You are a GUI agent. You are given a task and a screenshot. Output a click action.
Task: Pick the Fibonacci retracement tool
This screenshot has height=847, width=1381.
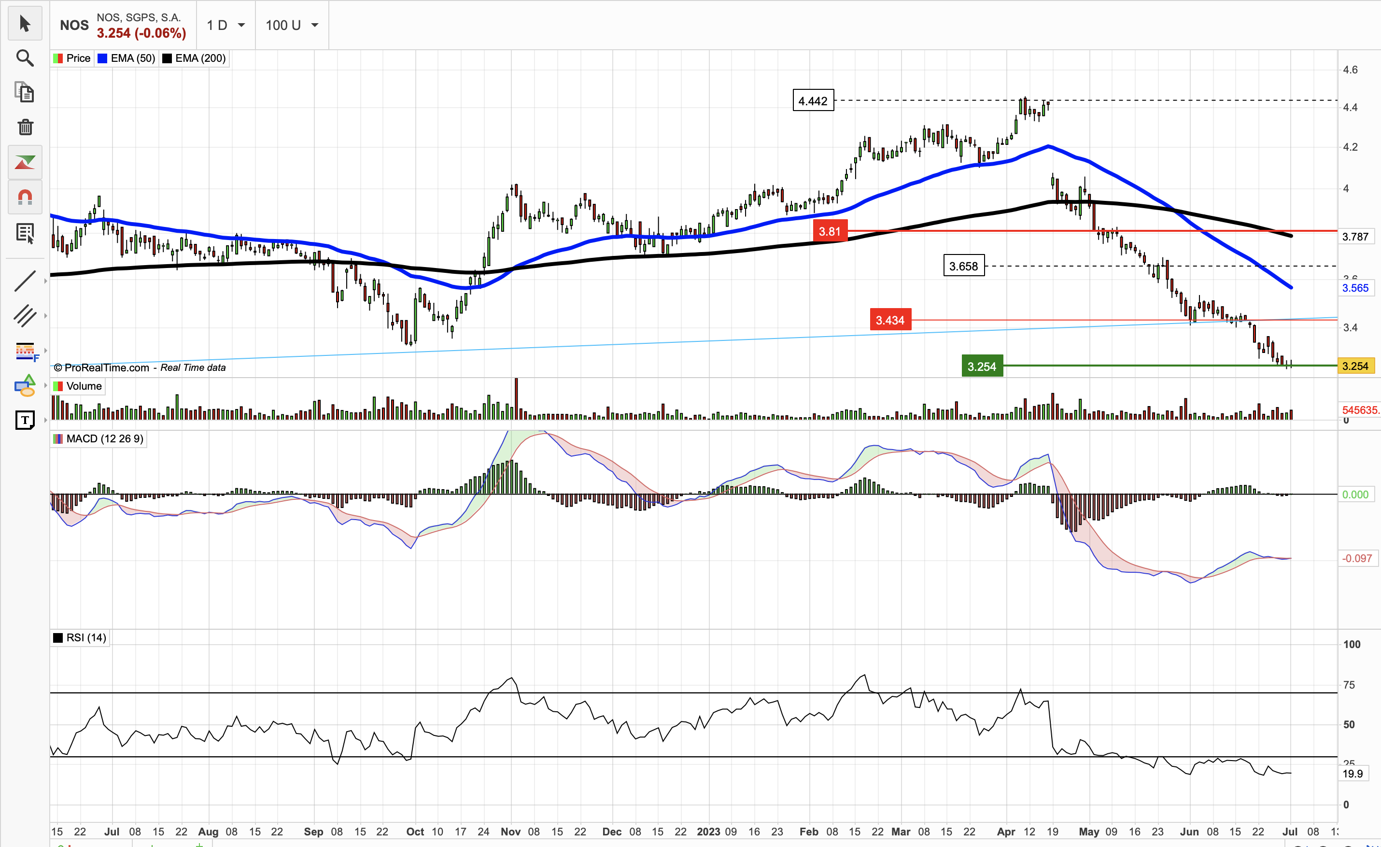pos(25,351)
